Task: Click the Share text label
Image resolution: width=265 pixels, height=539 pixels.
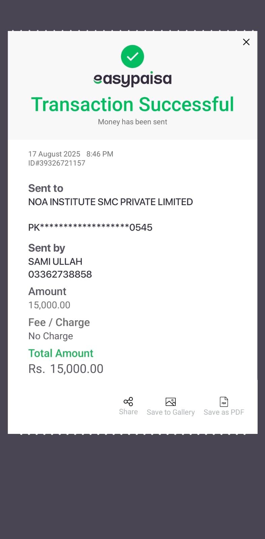Action: click(128, 412)
